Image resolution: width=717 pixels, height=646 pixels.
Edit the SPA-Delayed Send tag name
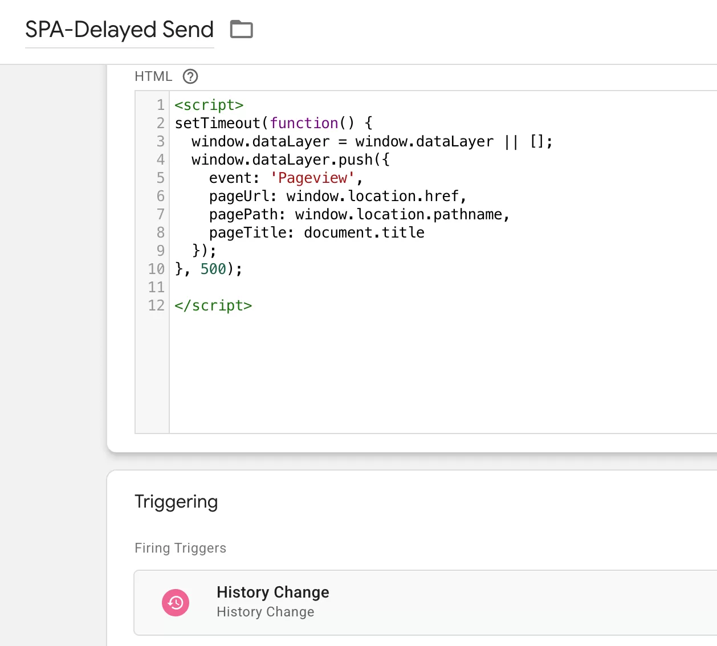[120, 30]
